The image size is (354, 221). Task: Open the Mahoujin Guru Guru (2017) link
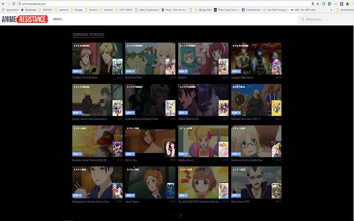(246, 119)
